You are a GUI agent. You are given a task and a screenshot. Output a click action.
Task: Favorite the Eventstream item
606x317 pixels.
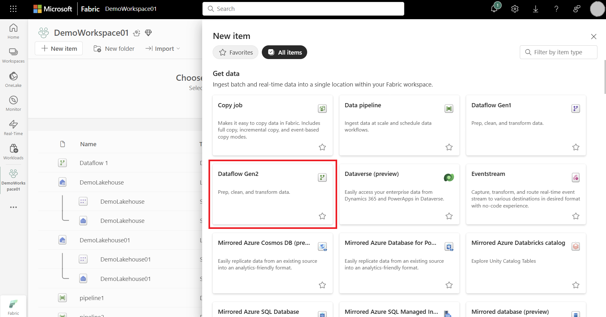(x=576, y=216)
